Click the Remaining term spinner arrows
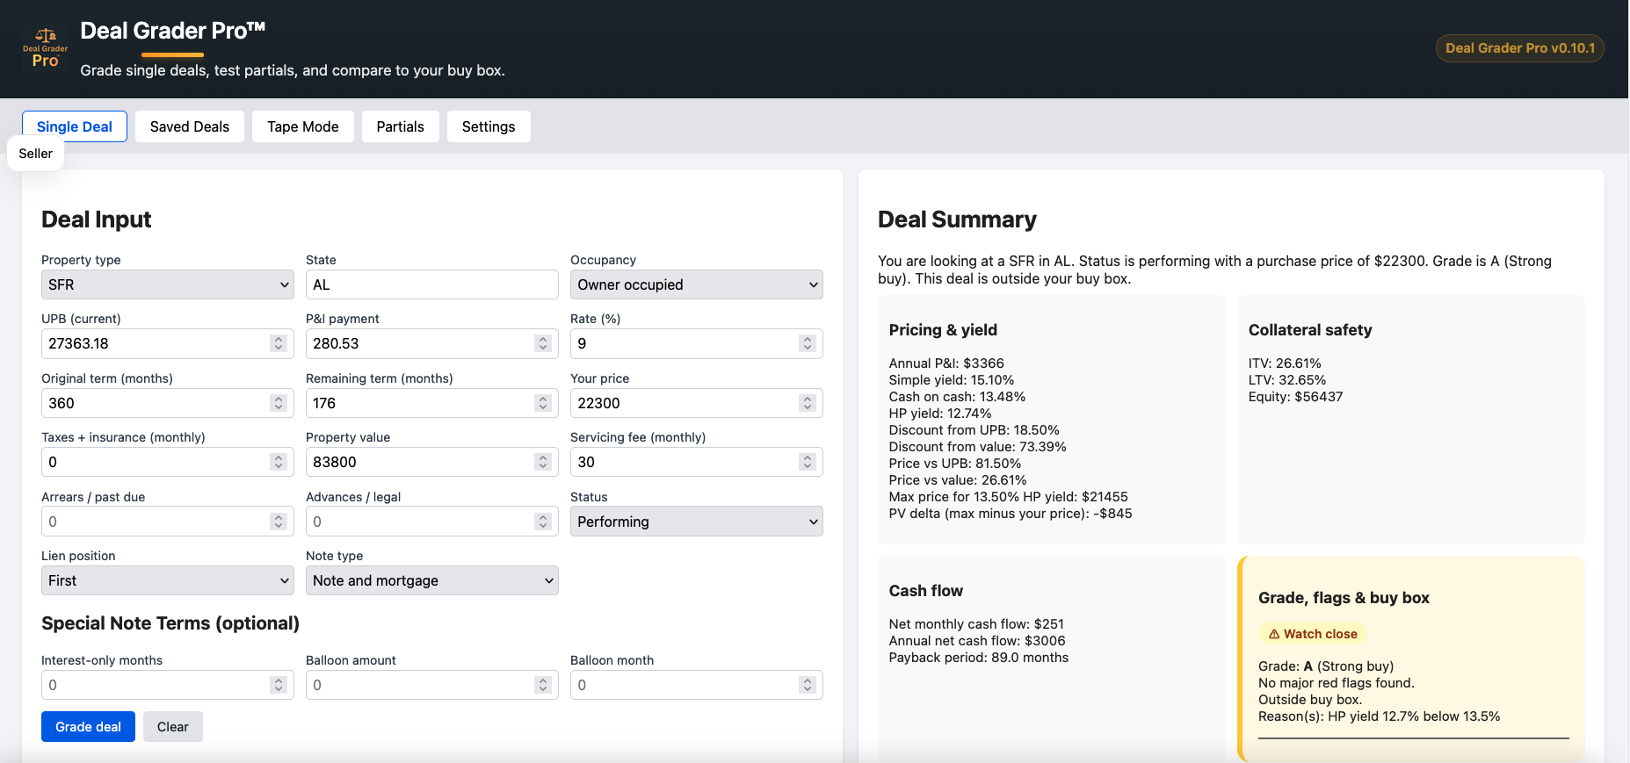1630x763 pixels. (543, 403)
